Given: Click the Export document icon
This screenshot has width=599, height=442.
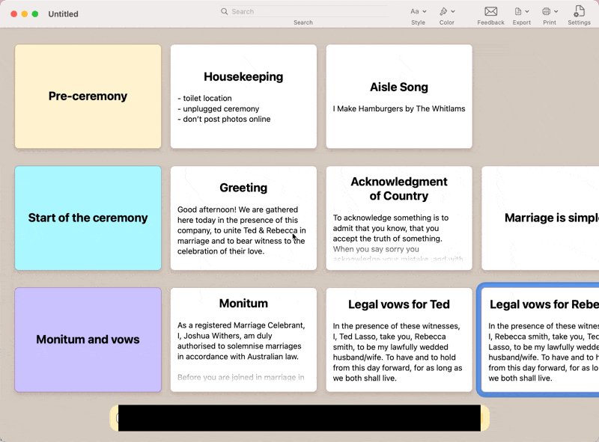Looking at the screenshot, I should [518, 11].
